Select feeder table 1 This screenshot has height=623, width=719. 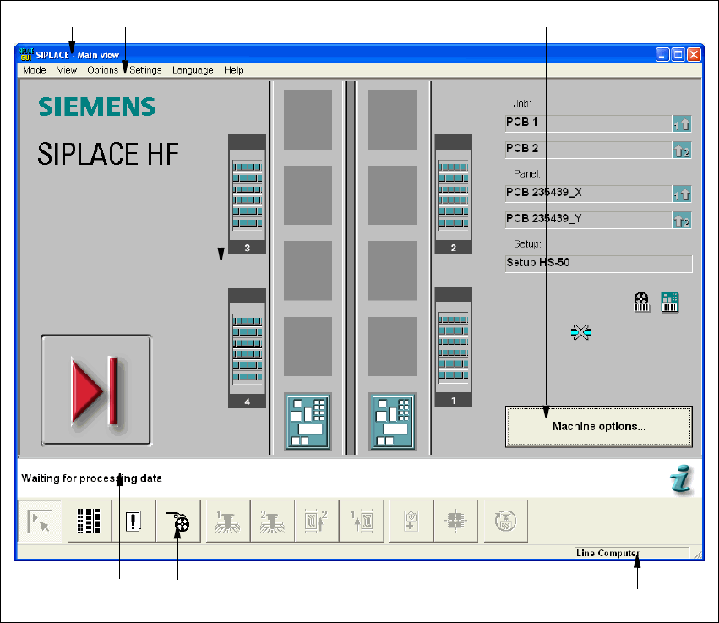454,347
